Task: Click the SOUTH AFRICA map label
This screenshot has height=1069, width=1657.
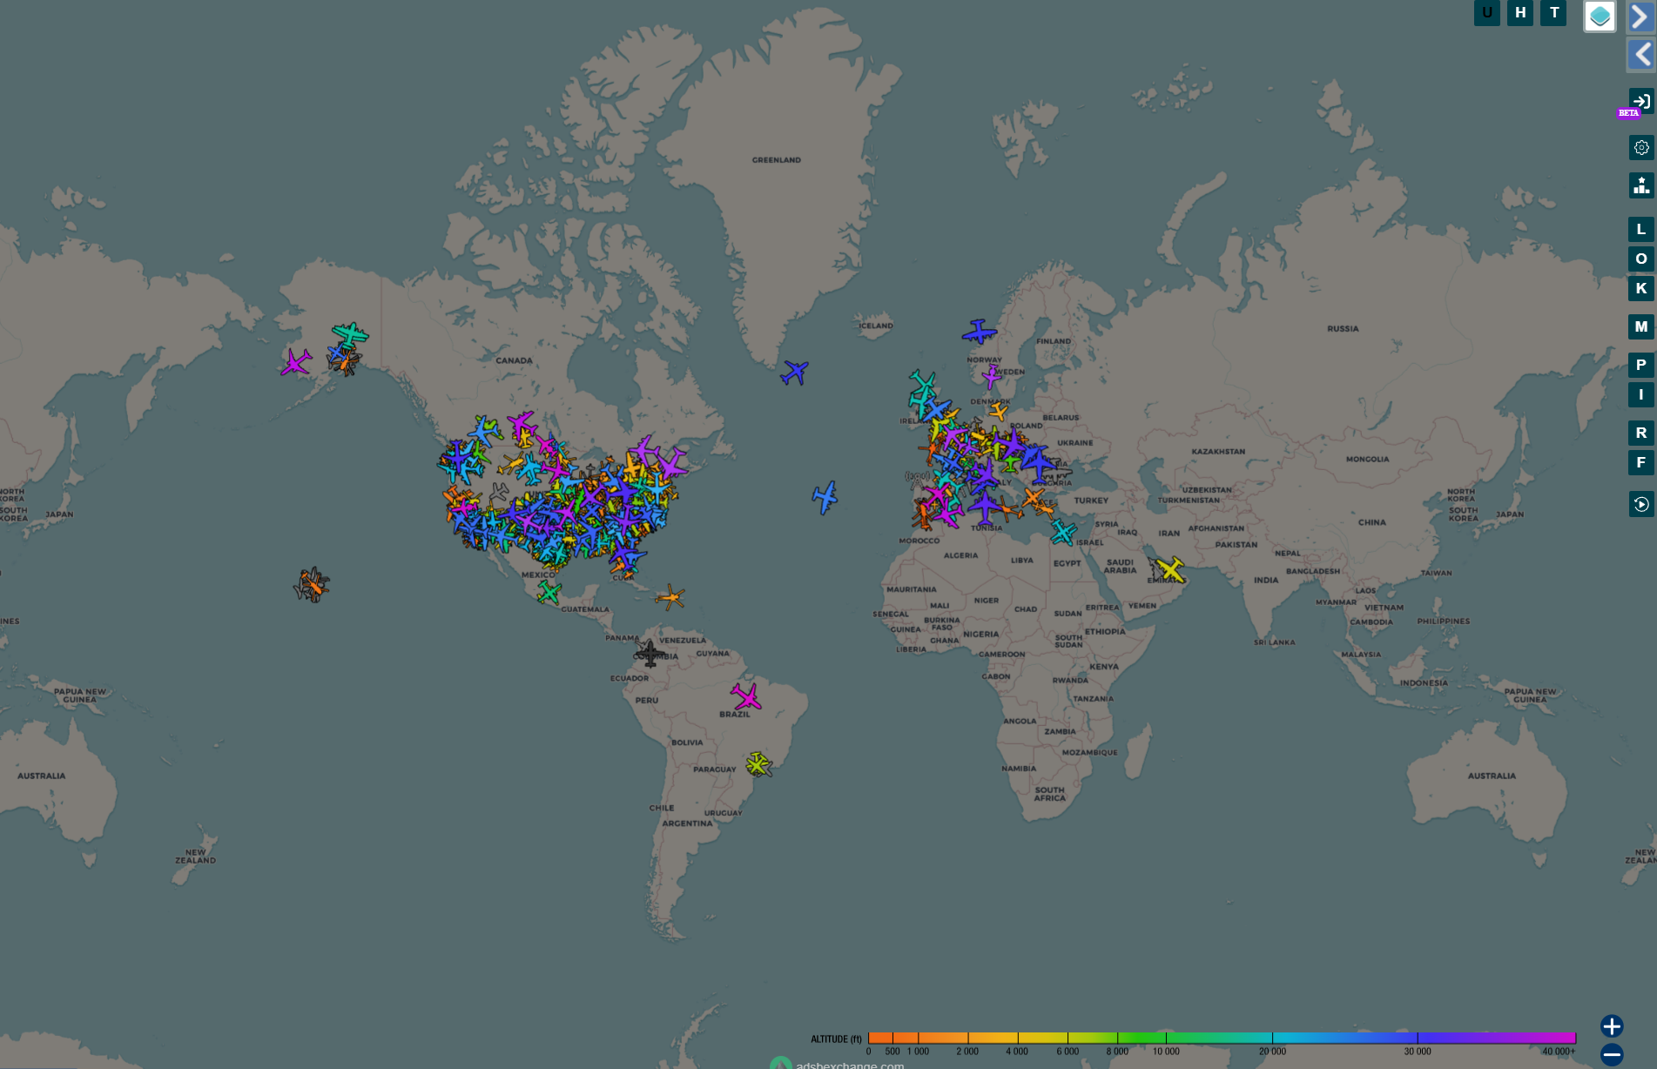Action: tap(1050, 794)
